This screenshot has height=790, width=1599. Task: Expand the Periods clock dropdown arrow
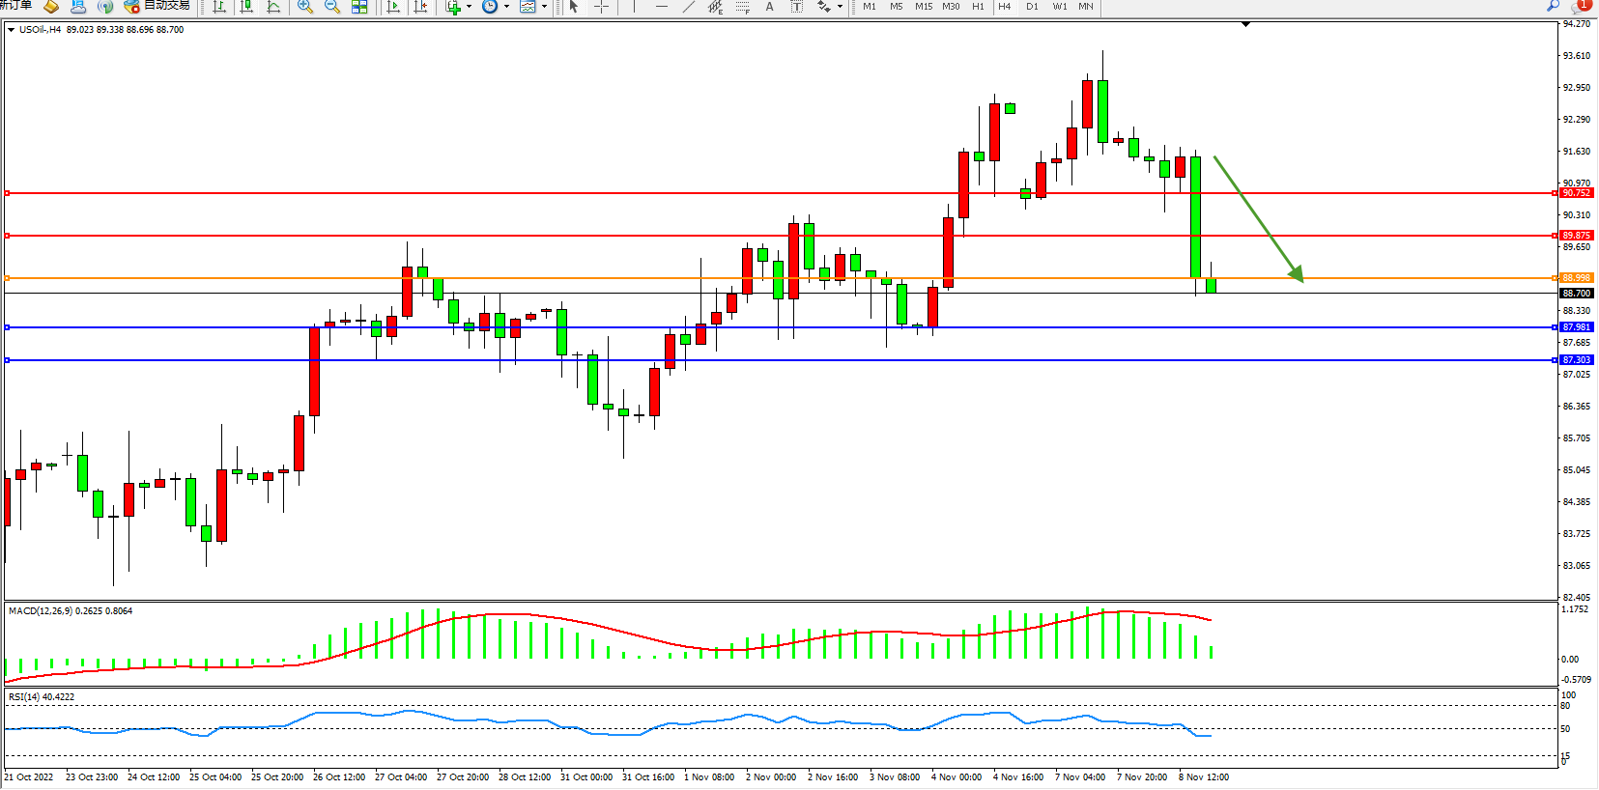[506, 7]
